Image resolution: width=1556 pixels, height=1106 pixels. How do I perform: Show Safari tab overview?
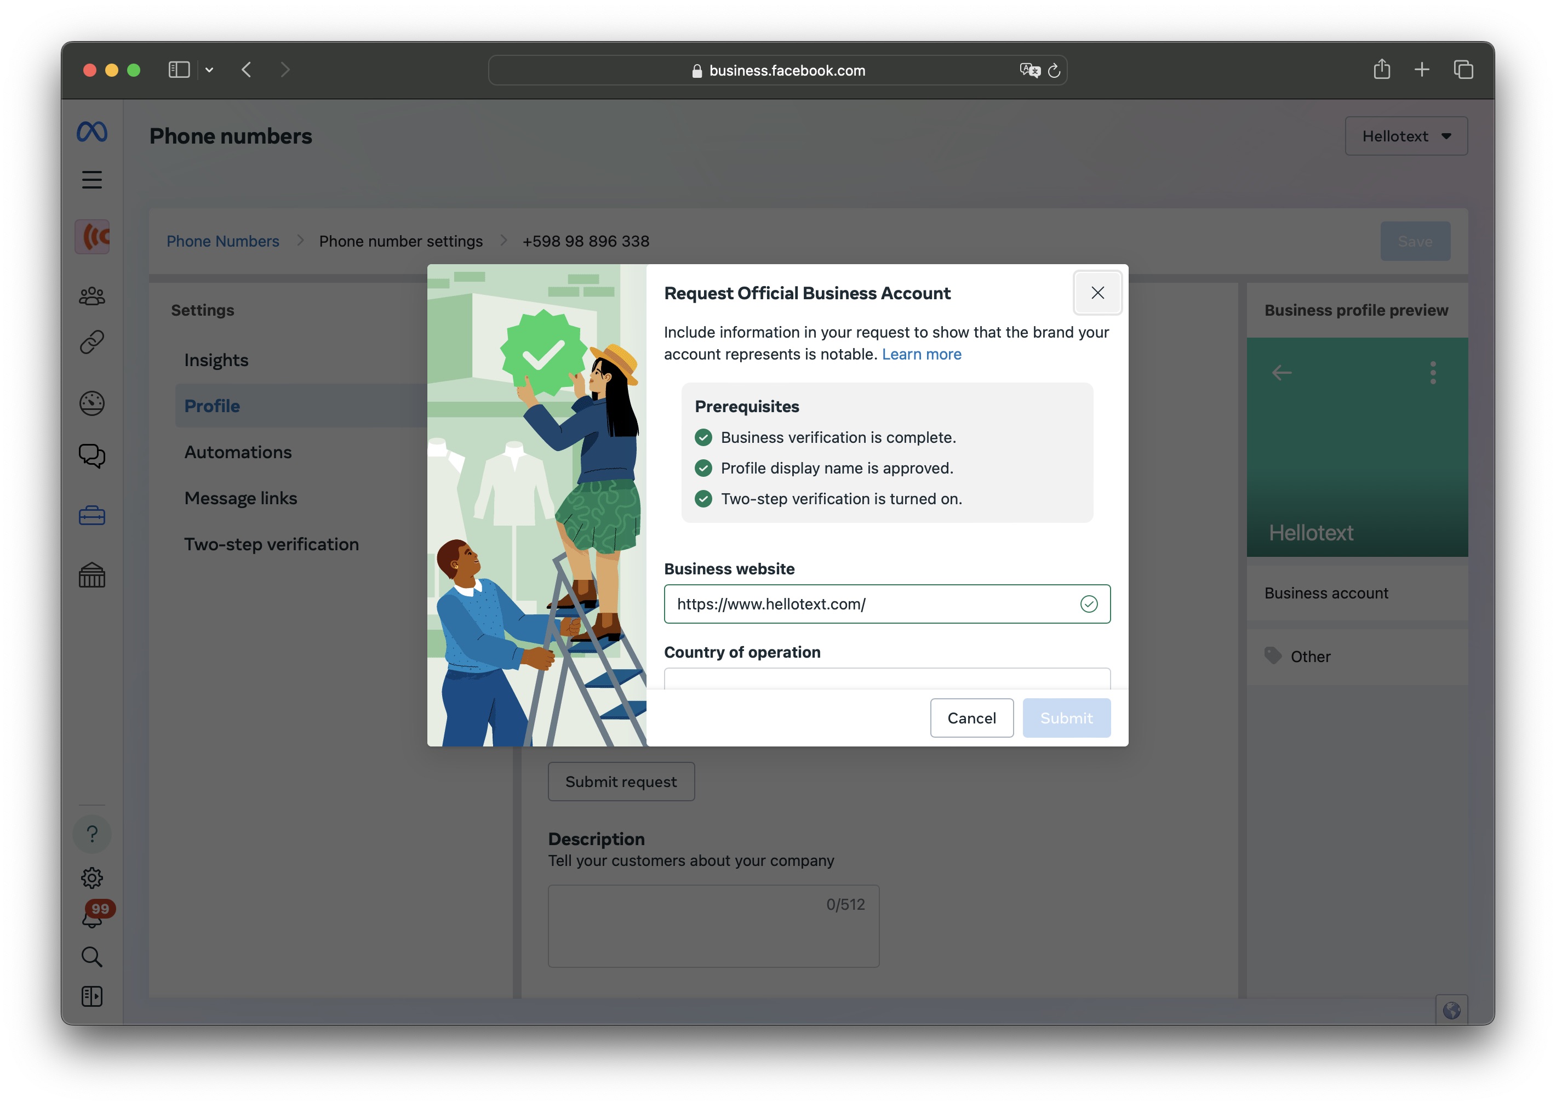click(1463, 70)
